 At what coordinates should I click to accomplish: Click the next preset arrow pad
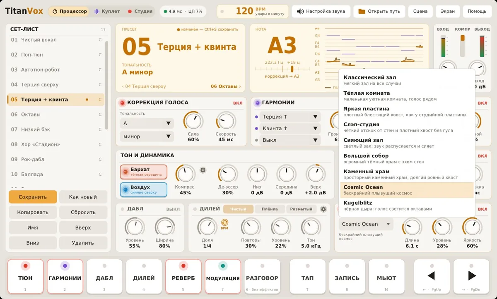pos(471,276)
